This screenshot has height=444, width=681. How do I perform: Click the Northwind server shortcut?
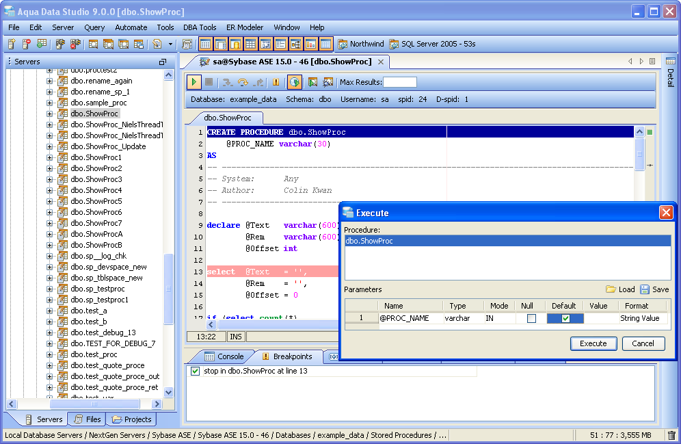click(360, 44)
